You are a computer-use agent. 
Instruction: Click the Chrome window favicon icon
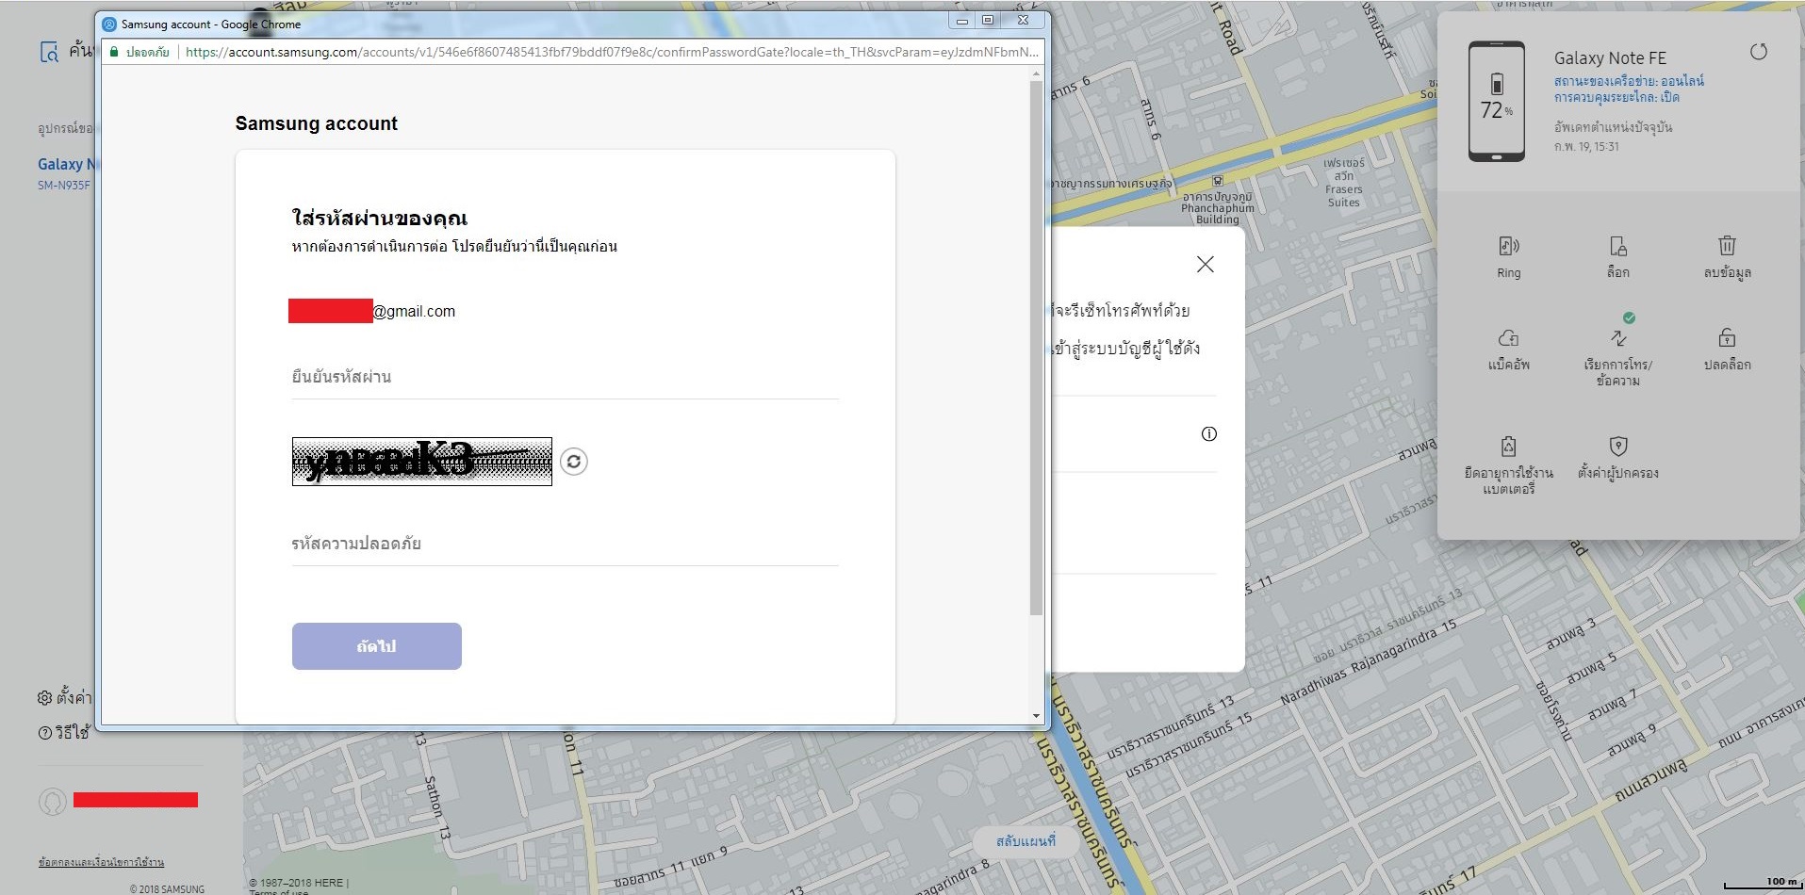pos(109,24)
